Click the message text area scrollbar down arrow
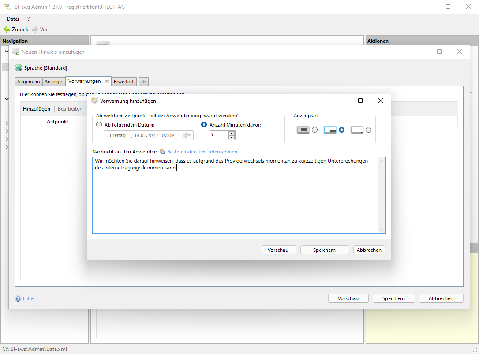479x354 pixels. (382, 230)
